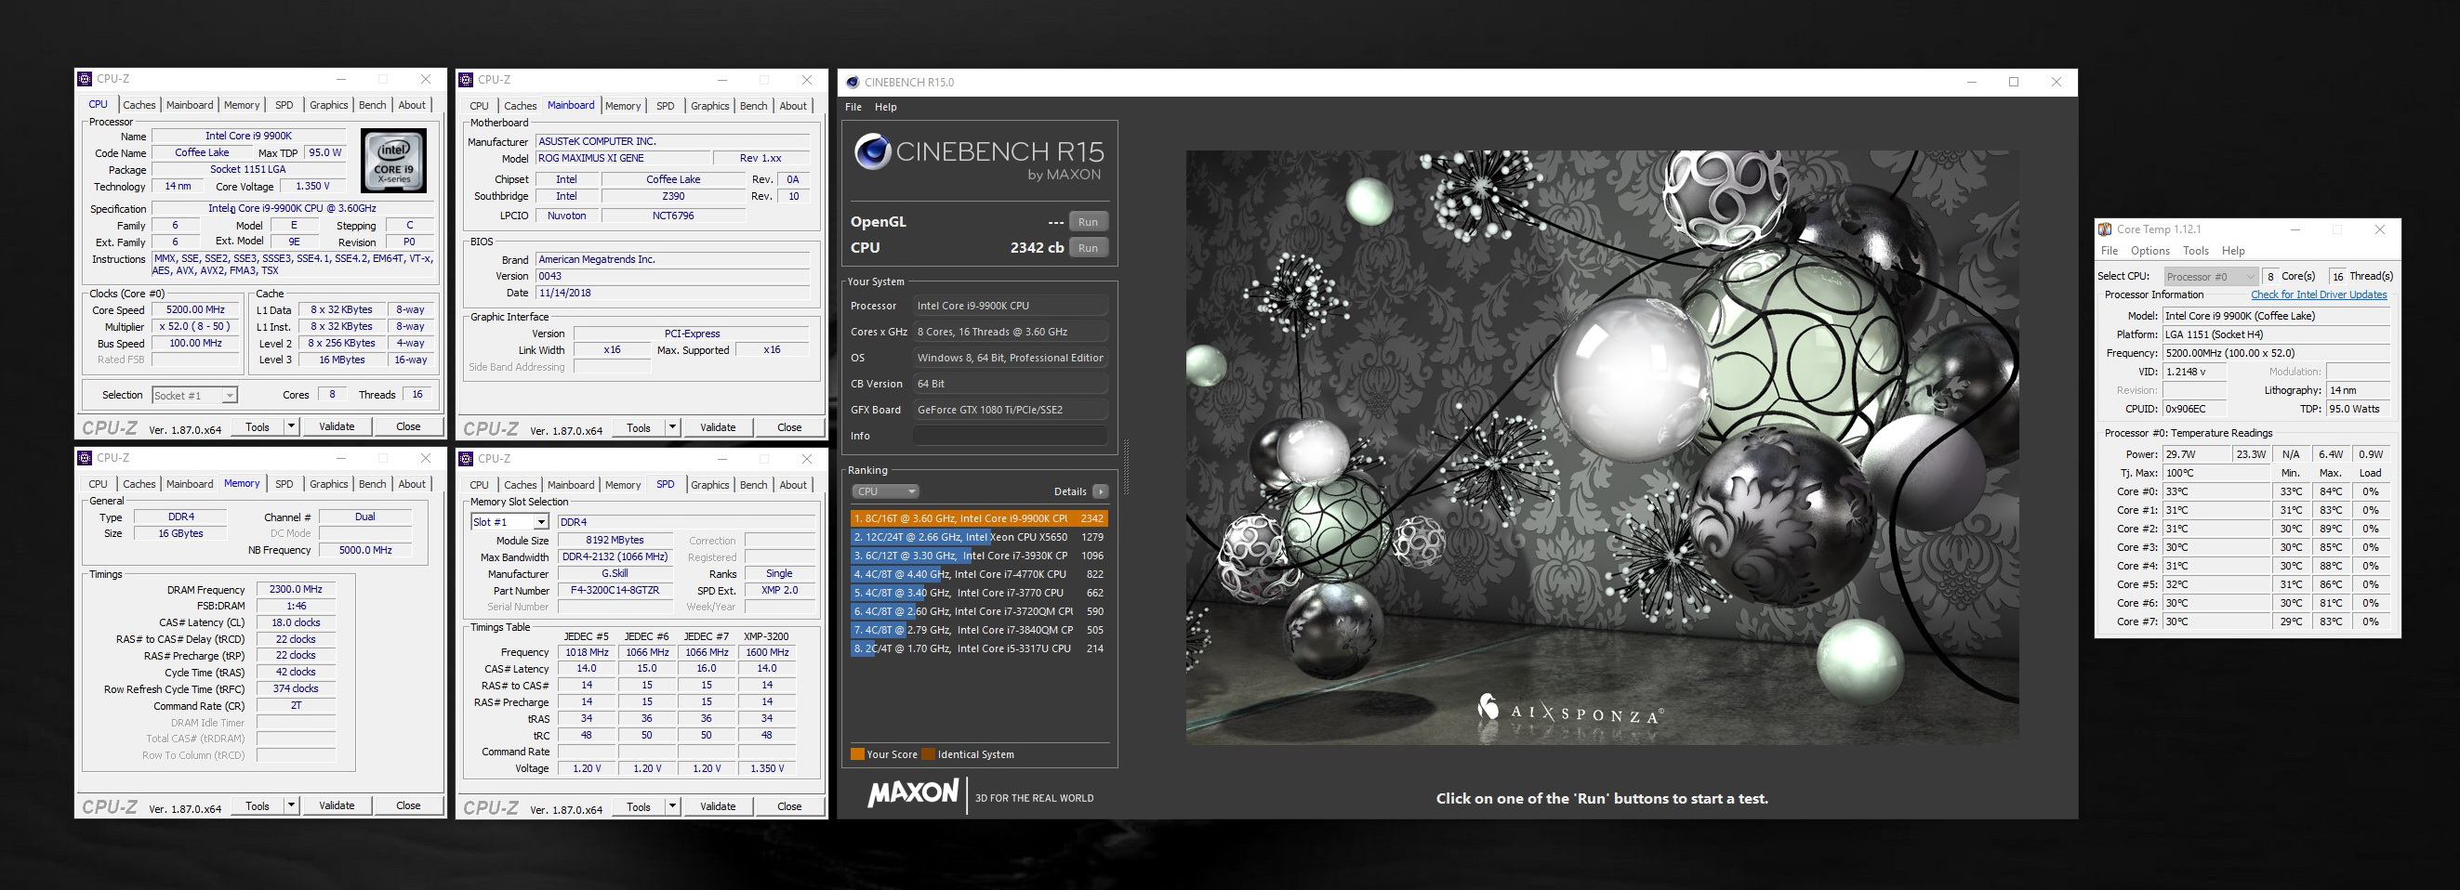Click the 'Your Score' orange legend swatch

856,754
